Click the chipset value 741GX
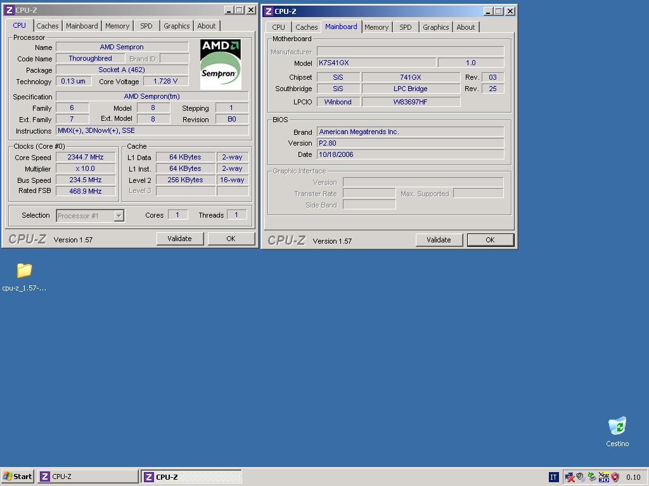This screenshot has width=649, height=486. tap(411, 77)
